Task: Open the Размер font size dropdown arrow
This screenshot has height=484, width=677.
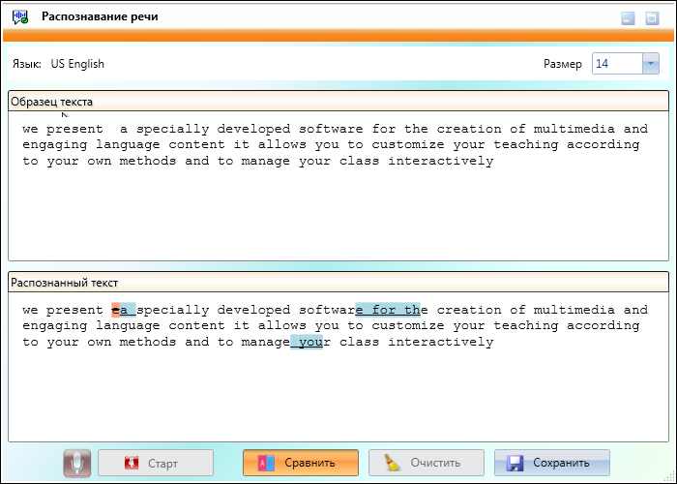Action: point(651,64)
